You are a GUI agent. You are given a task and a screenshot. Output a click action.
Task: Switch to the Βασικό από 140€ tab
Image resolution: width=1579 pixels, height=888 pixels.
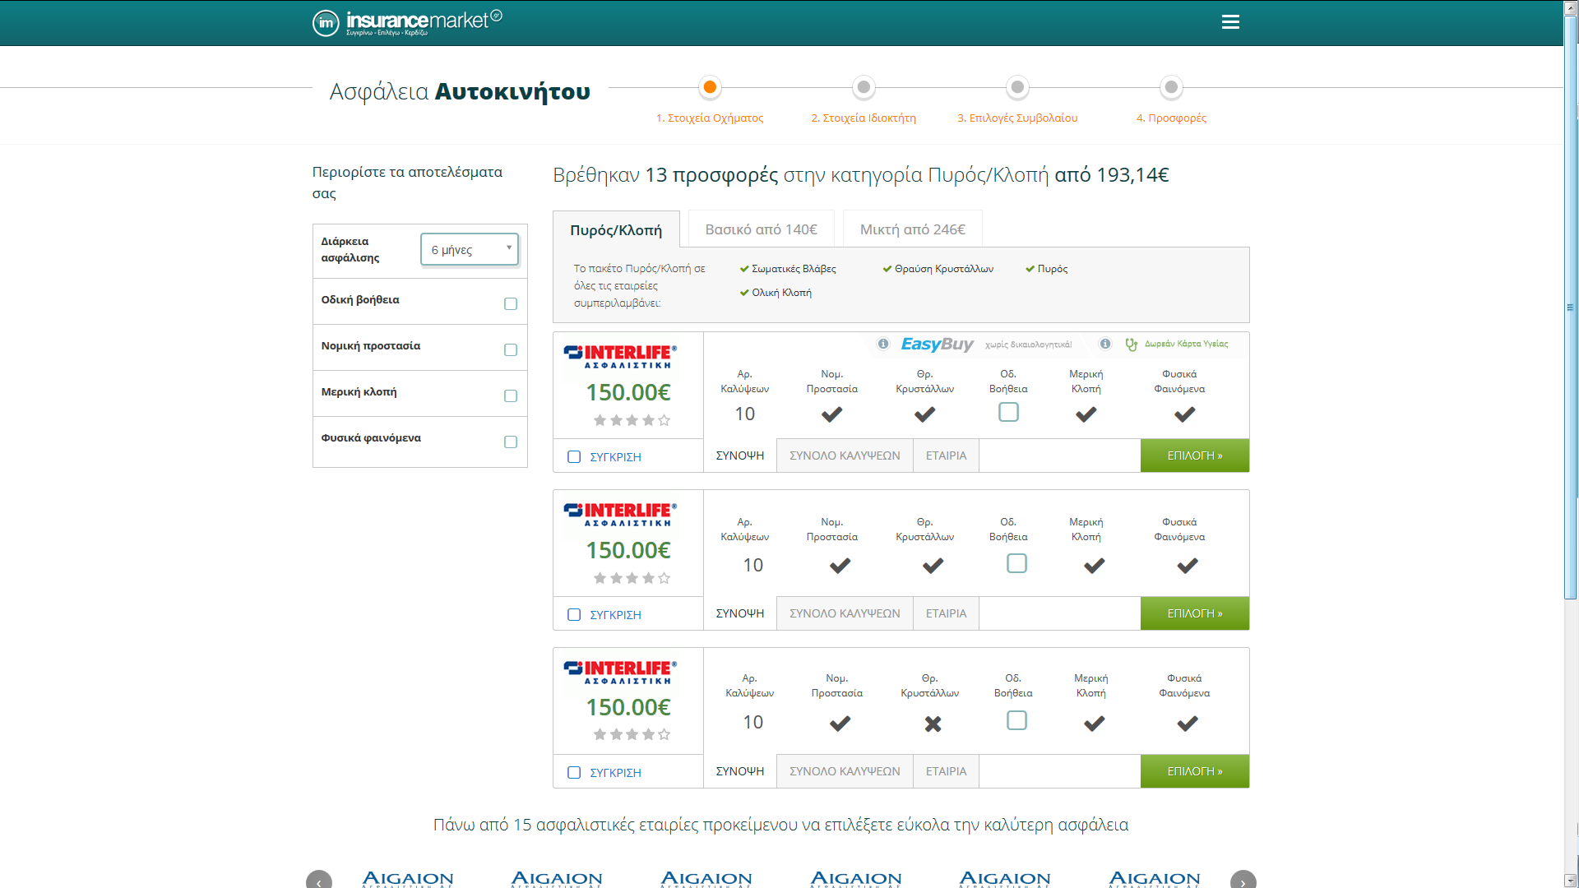tap(761, 229)
